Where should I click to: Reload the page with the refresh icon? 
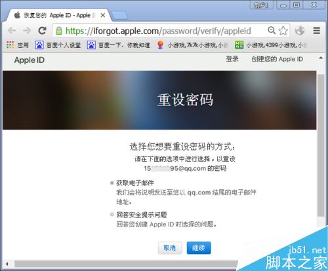[x=42, y=31]
